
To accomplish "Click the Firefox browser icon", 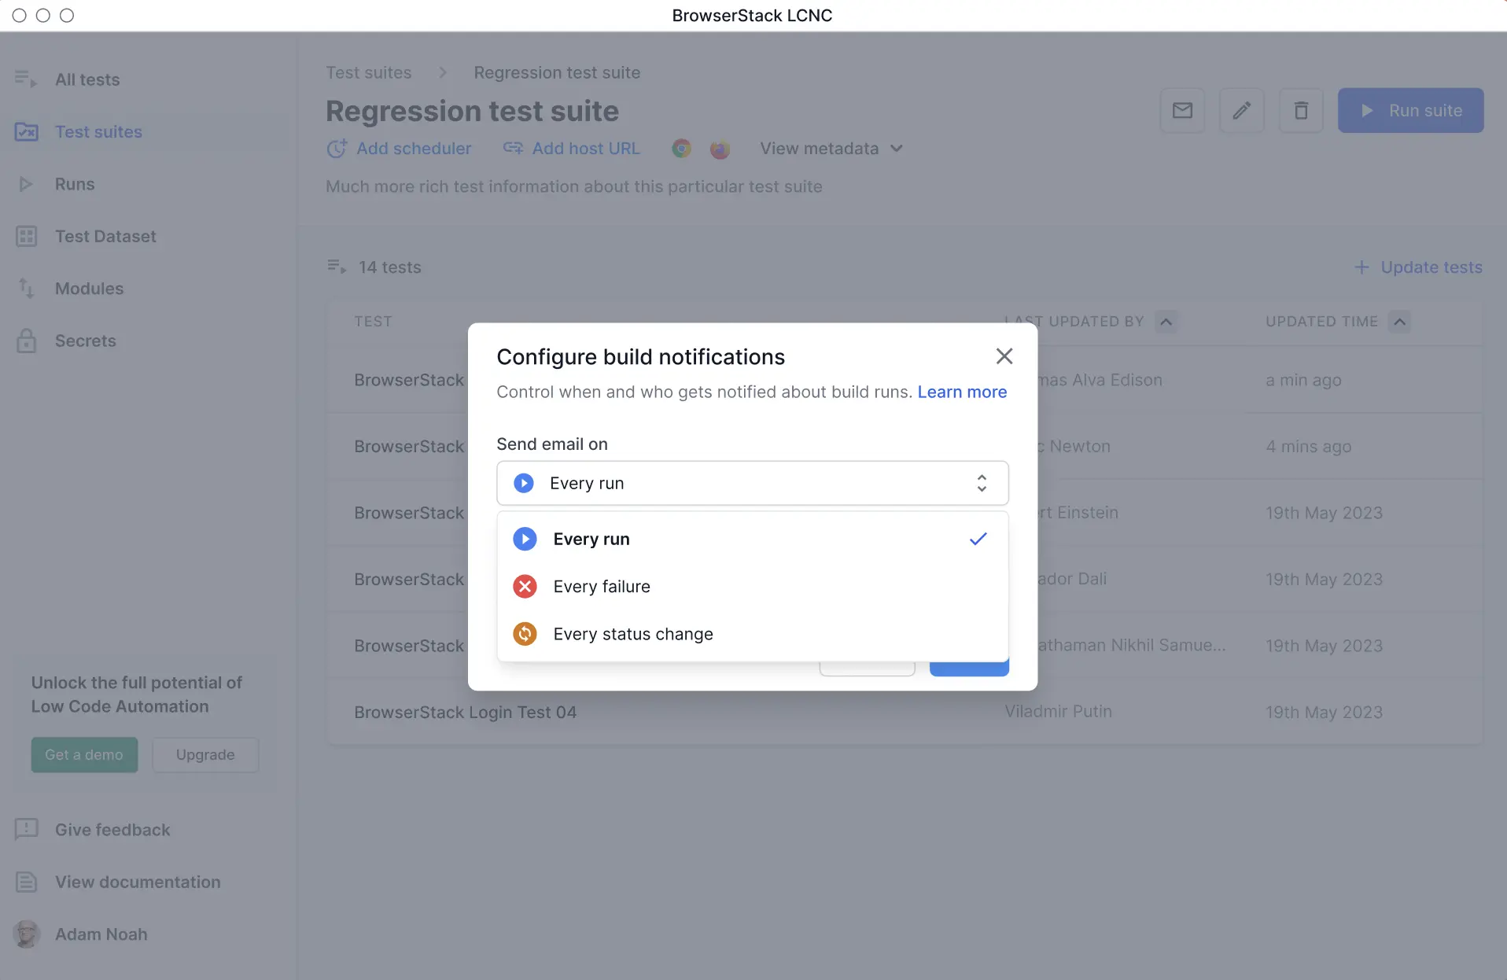I will pyautogui.click(x=720, y=149).
